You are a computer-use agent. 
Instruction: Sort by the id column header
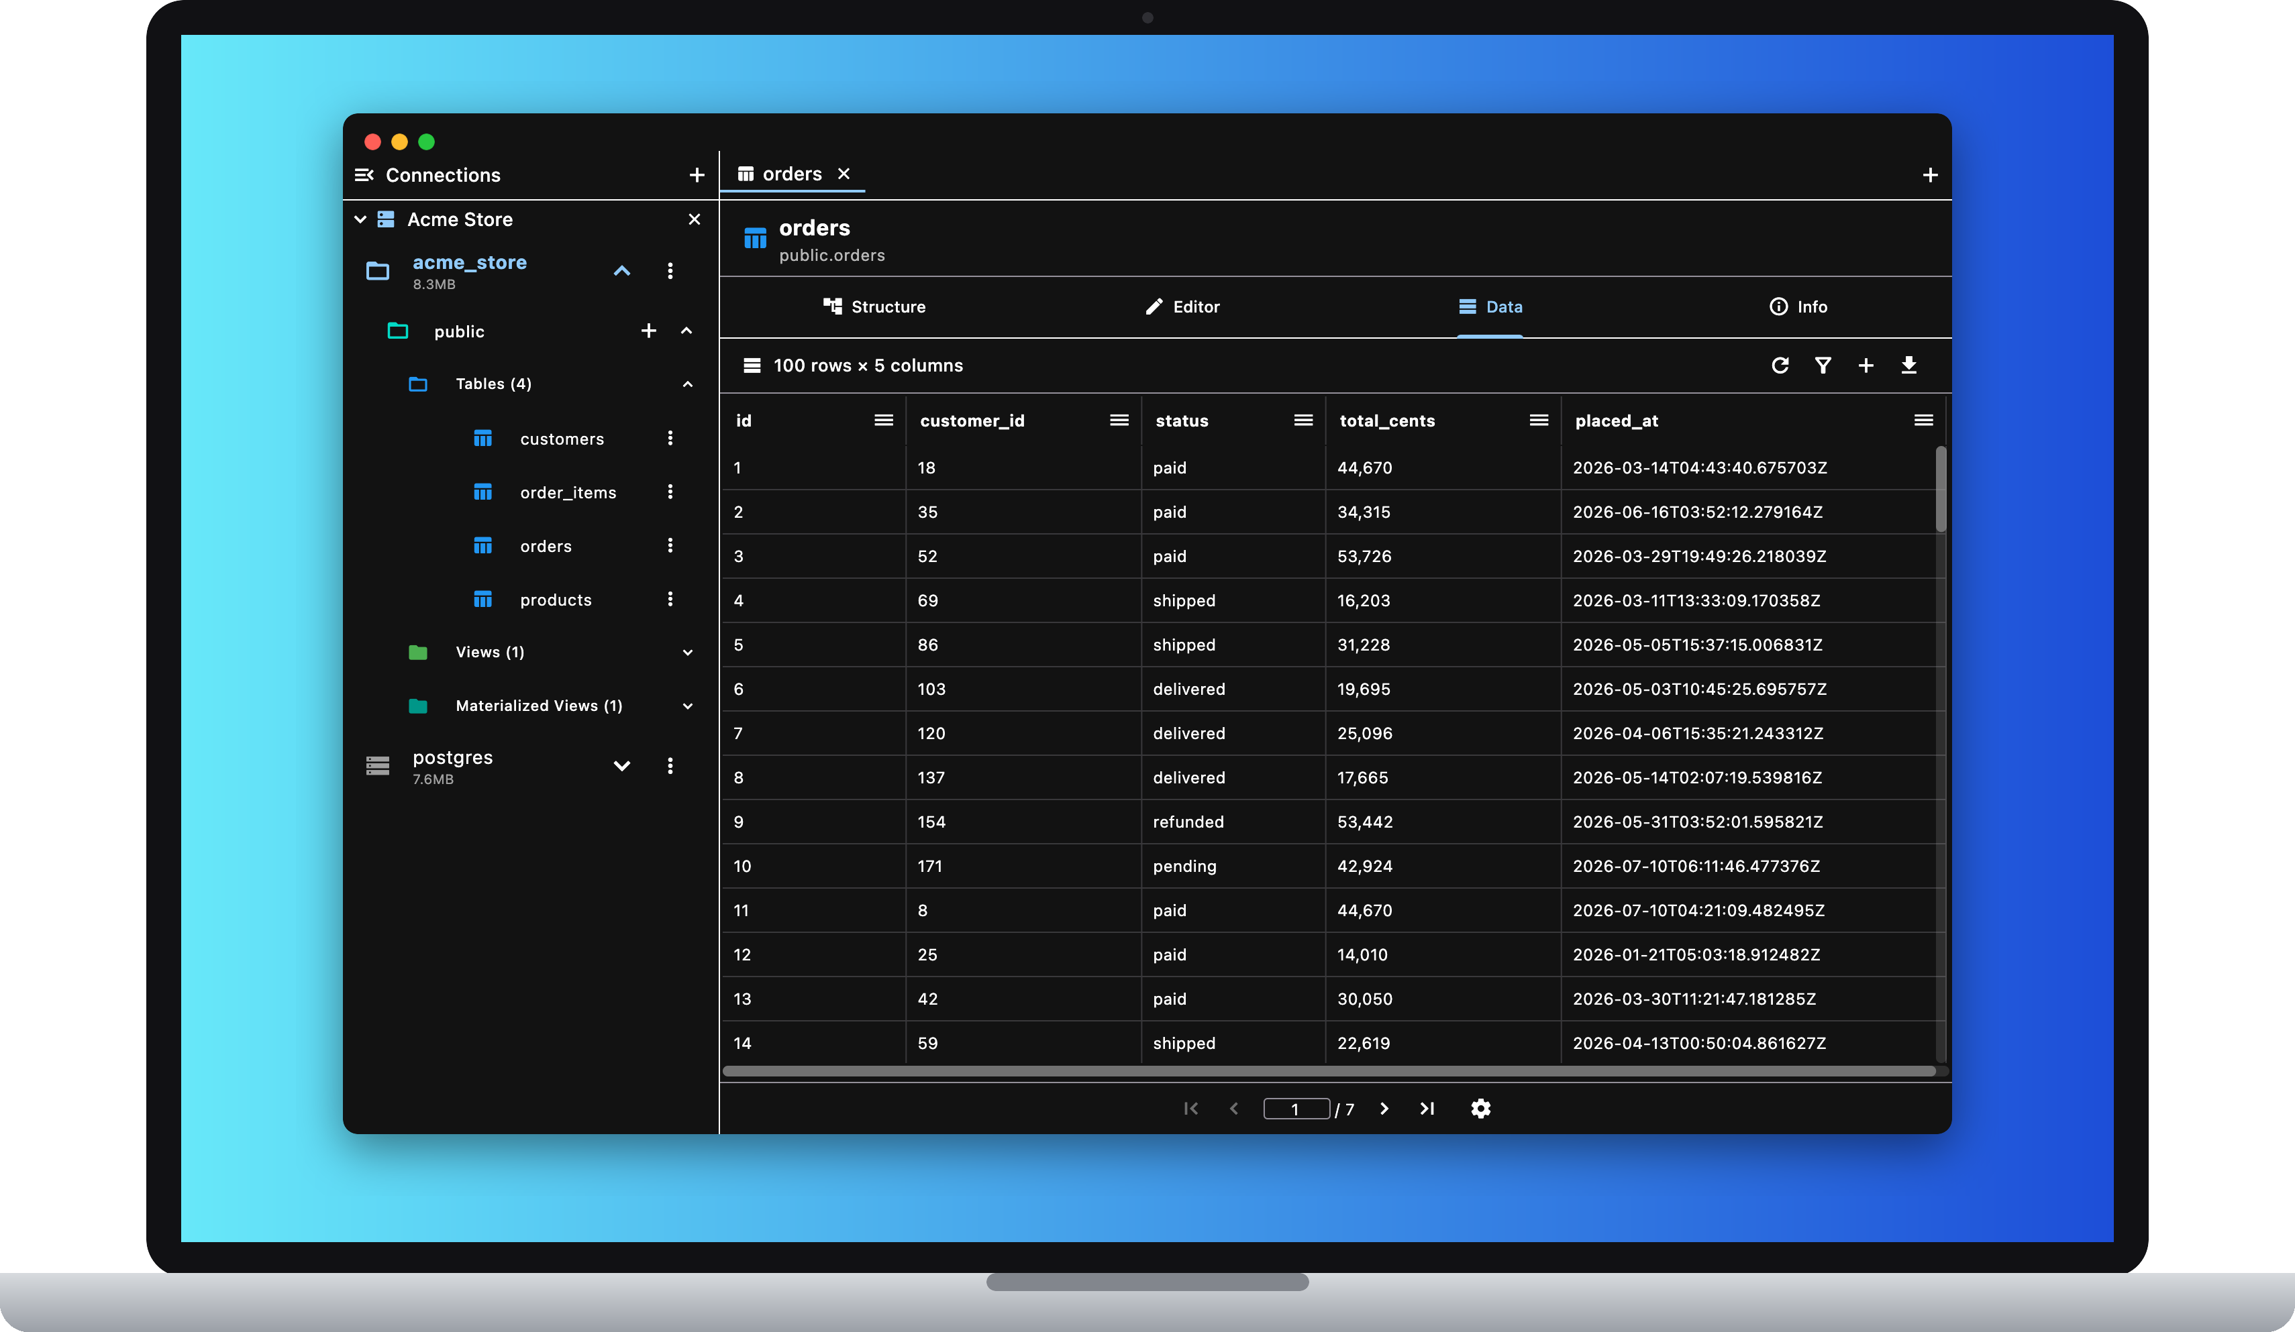pos(743,421)
